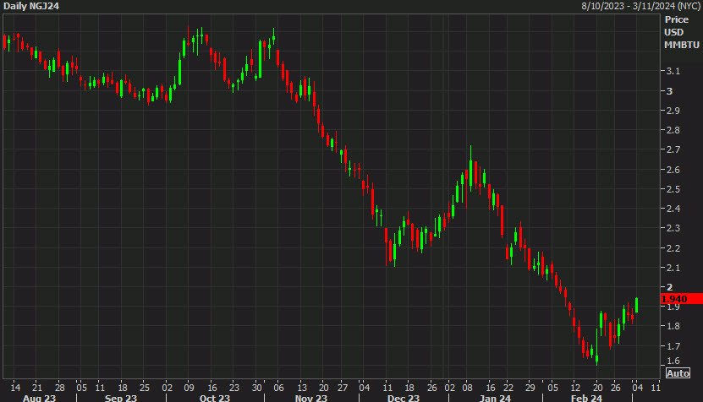
Task: Click the Daily NGJ24 chart title
Action: tap(31, 6)
